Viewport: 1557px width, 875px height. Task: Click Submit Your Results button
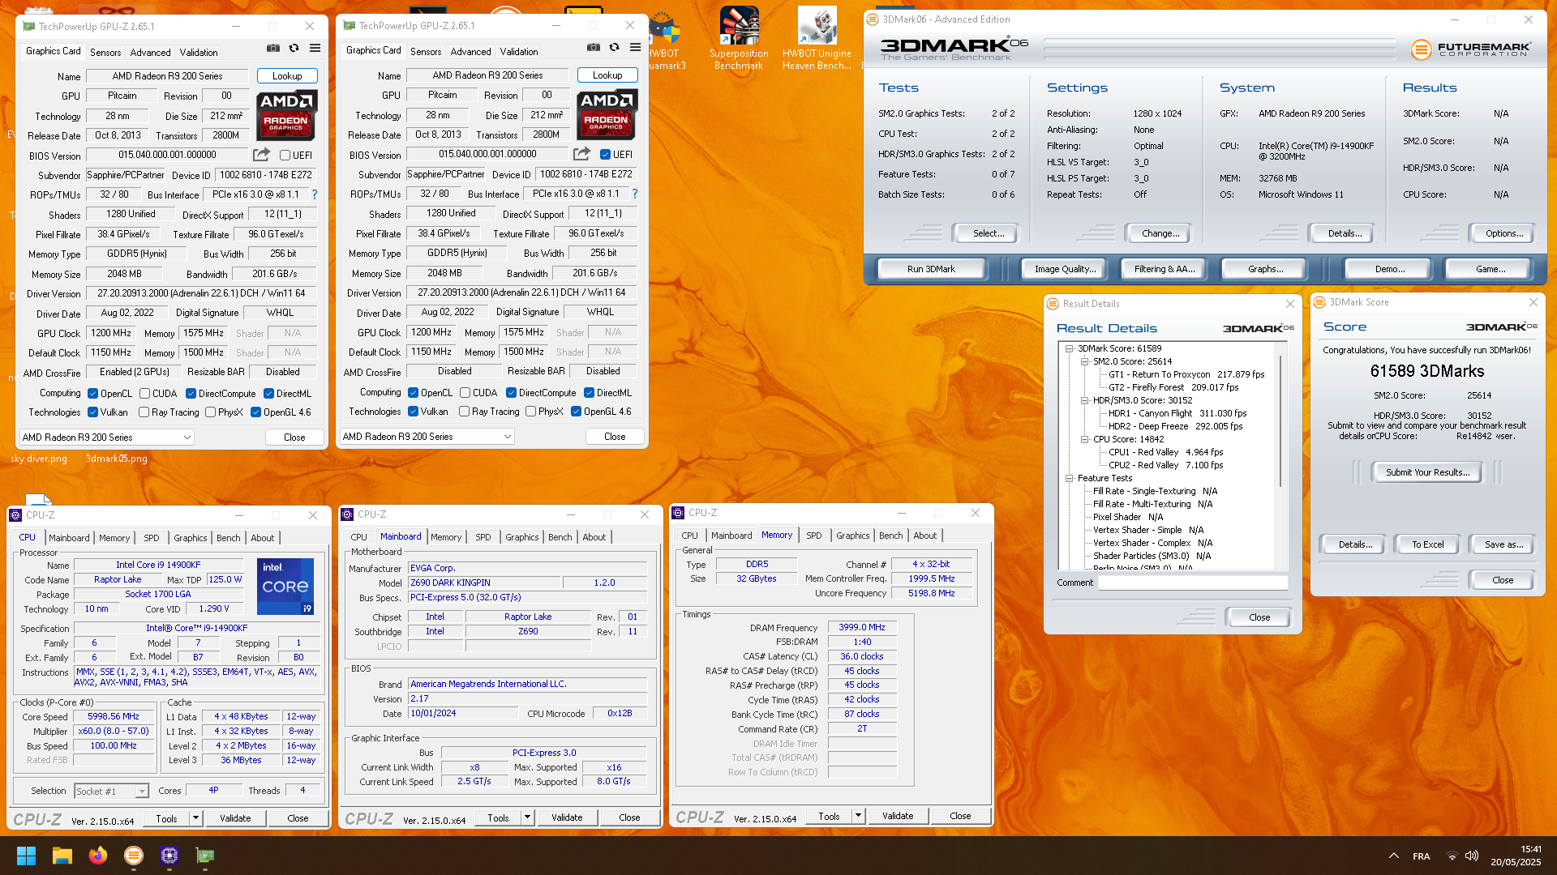[1427, 472]
